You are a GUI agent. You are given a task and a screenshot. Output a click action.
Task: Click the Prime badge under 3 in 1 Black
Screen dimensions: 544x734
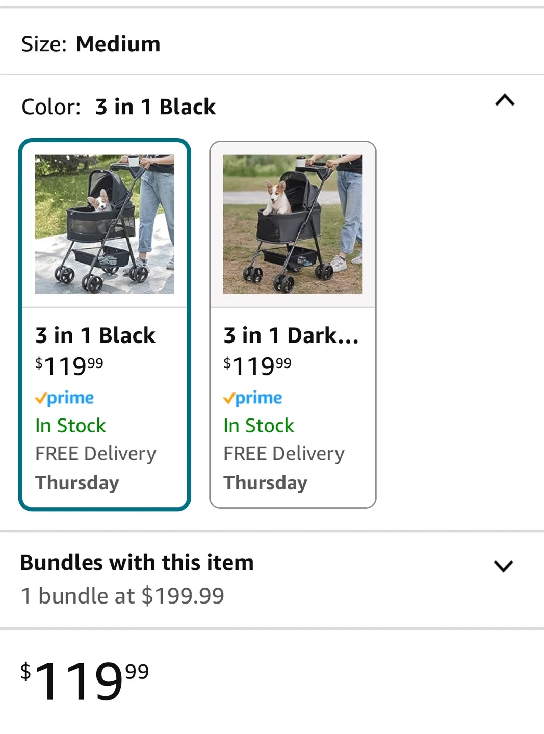pyautogui.click(x=64, y=398)
